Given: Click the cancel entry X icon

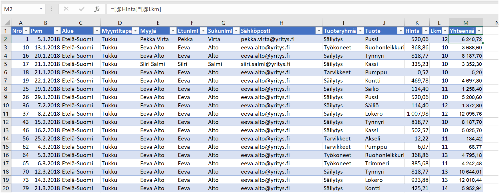Looking at the screenshot, I should click(66, 9).
